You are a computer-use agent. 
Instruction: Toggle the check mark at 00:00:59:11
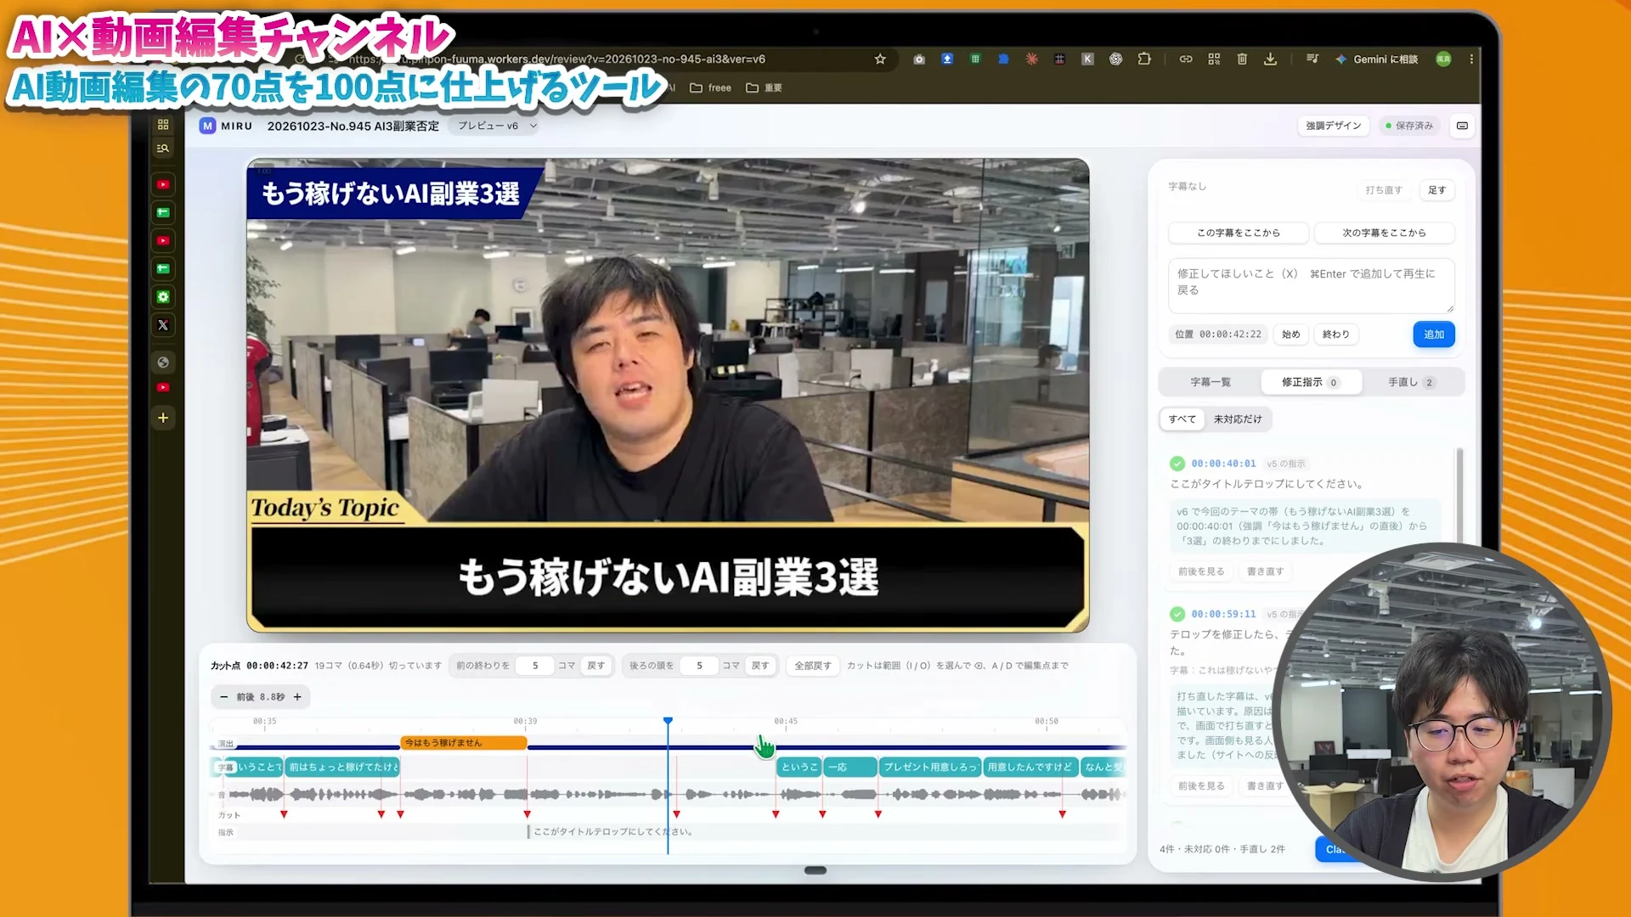pos(1177,614)
